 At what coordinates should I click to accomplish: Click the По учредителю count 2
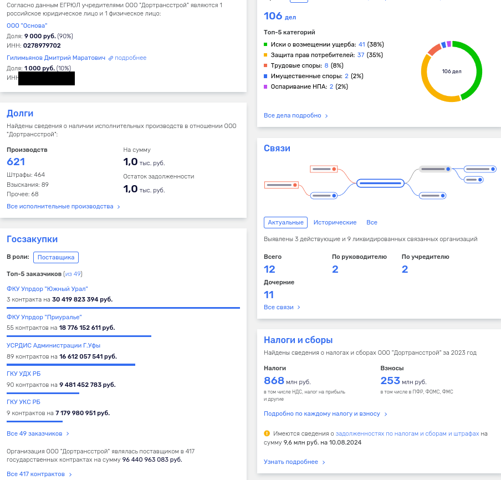pyautogui.click(x=405, y=269)
